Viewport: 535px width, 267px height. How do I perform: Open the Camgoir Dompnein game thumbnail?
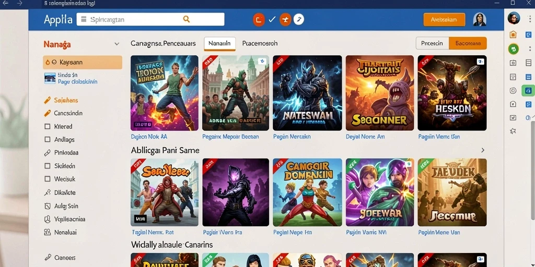pos(307,192)
